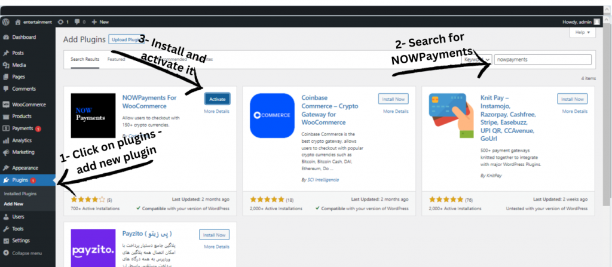Activate the NOWPayments For WooCommerce plugin
The height and width of the screenshot is (267, 612).
coord(218,99)
